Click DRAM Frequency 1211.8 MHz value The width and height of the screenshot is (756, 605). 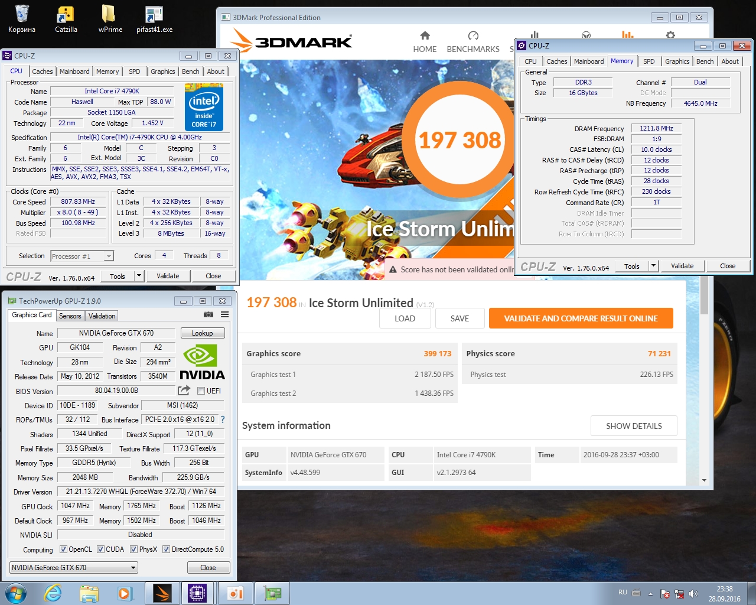(656, 128)
